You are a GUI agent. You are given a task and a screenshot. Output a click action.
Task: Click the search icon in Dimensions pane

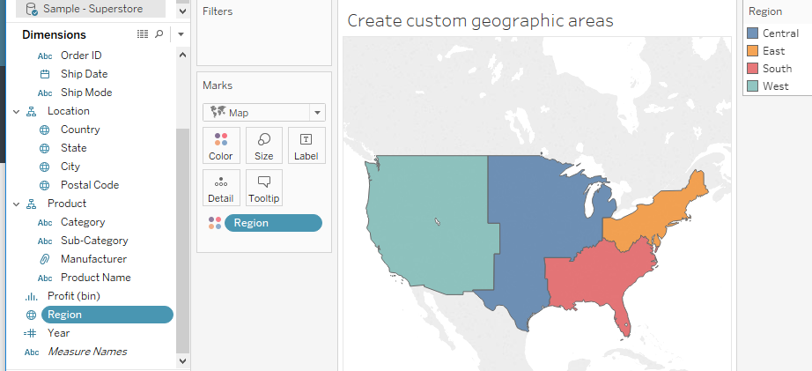159,34
